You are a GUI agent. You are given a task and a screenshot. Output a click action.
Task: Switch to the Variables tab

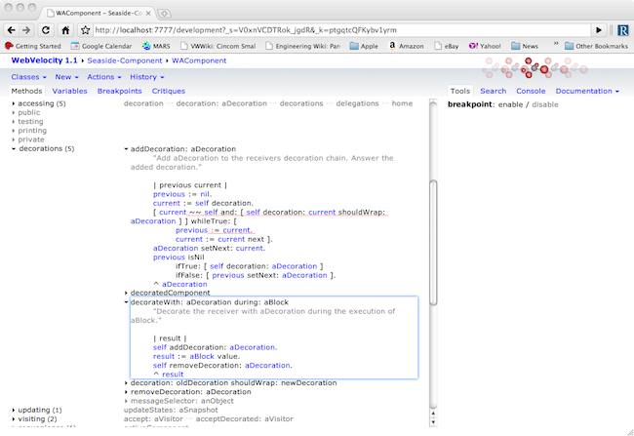(x=70, y=91)
